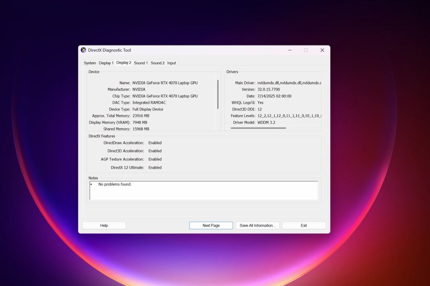Close the DirectX Diagnostic Tool window
This screenshot has width=430, height=286.
coord(322,50)
